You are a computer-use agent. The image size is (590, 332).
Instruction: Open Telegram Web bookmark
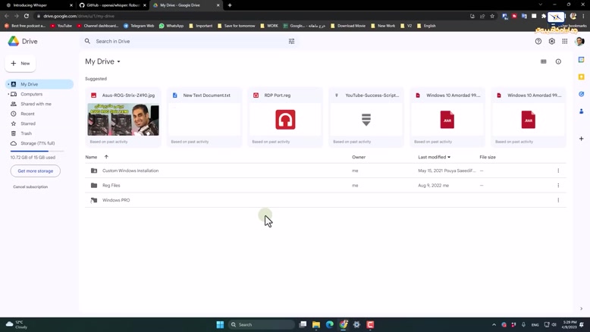139,26
